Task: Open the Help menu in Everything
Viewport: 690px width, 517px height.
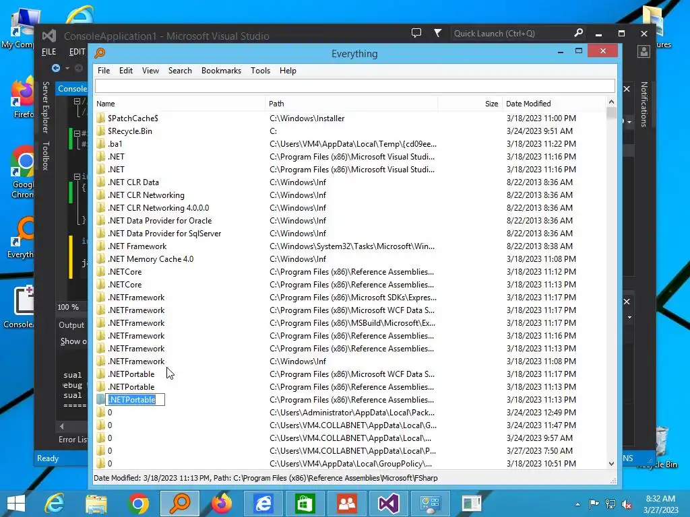Action: (288, 70)
